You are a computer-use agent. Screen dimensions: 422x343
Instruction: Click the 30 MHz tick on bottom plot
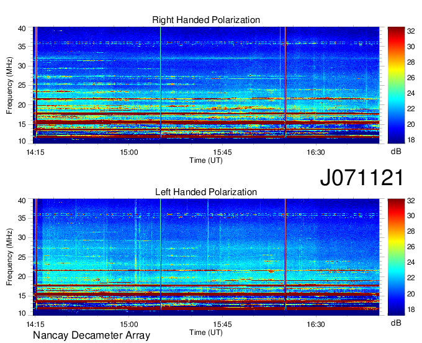(x=22, y=237)
